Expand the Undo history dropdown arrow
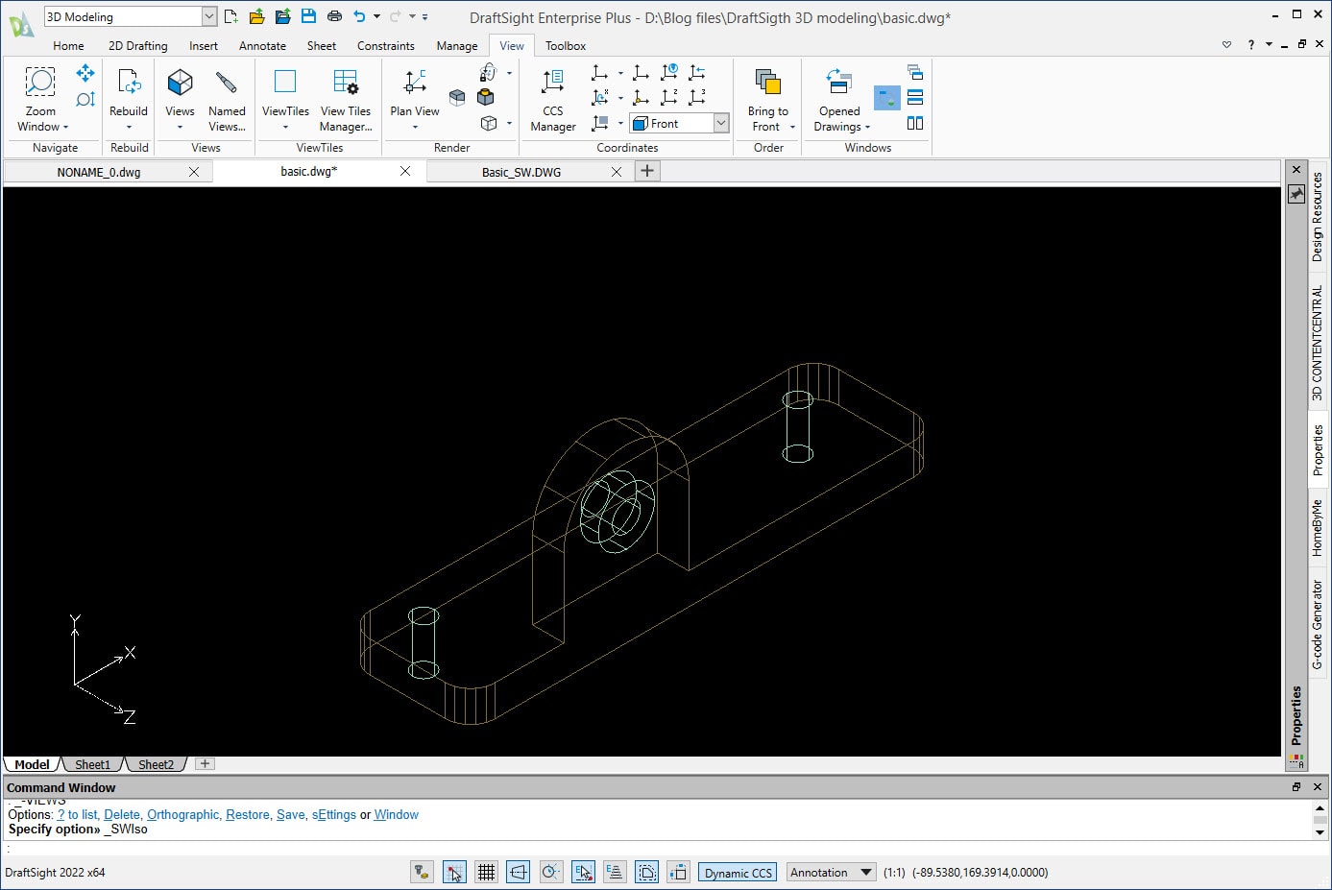This screenshot has height=890, width=1332. (376, 16)
